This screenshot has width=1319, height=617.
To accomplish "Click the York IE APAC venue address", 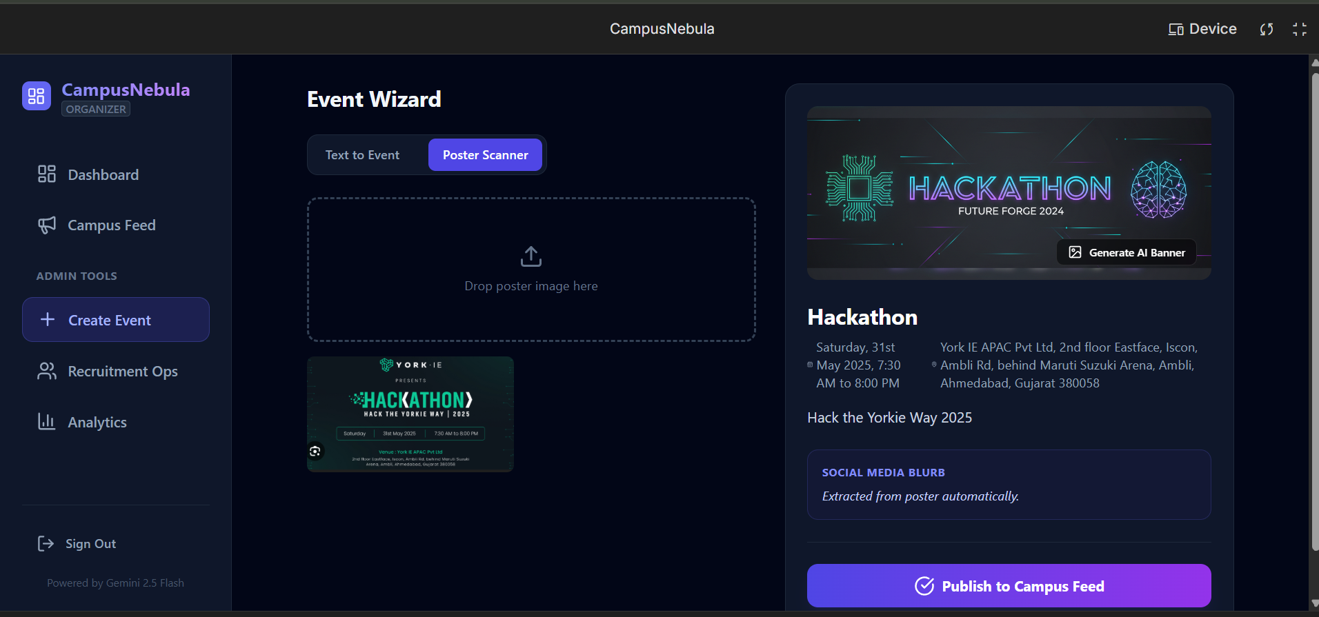I will point(1069,365).
